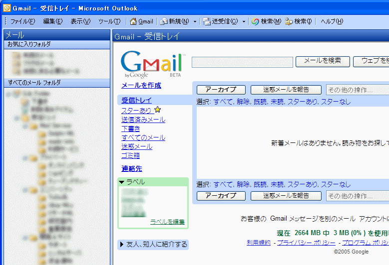This screenshot has height=265, width=389.
Task: Open the top その他の操作 dropdown
Action: 358,90
